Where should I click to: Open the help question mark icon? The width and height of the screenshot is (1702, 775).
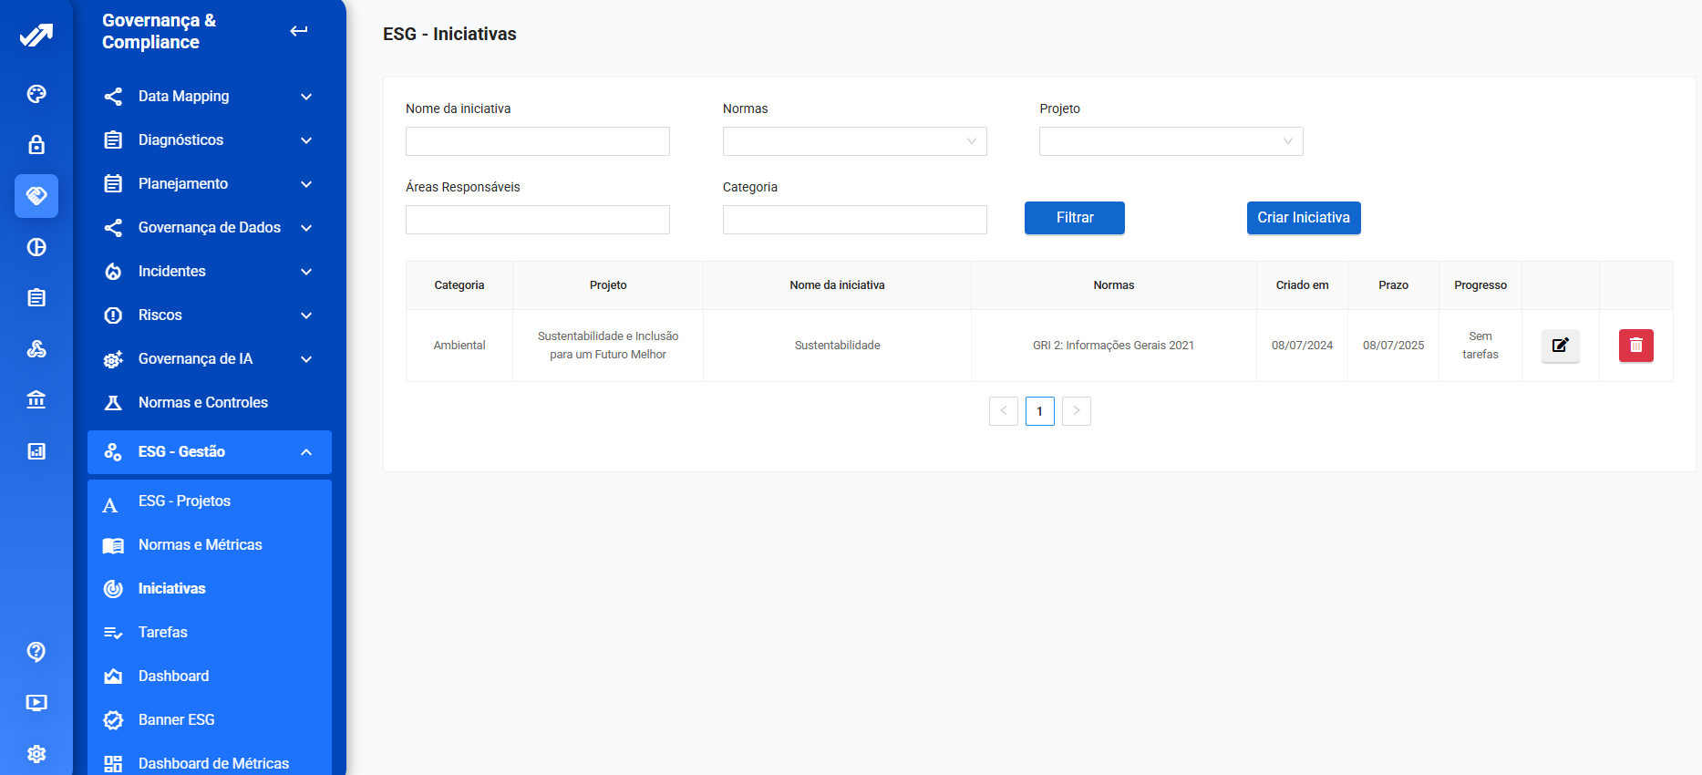tap(36, 652)
